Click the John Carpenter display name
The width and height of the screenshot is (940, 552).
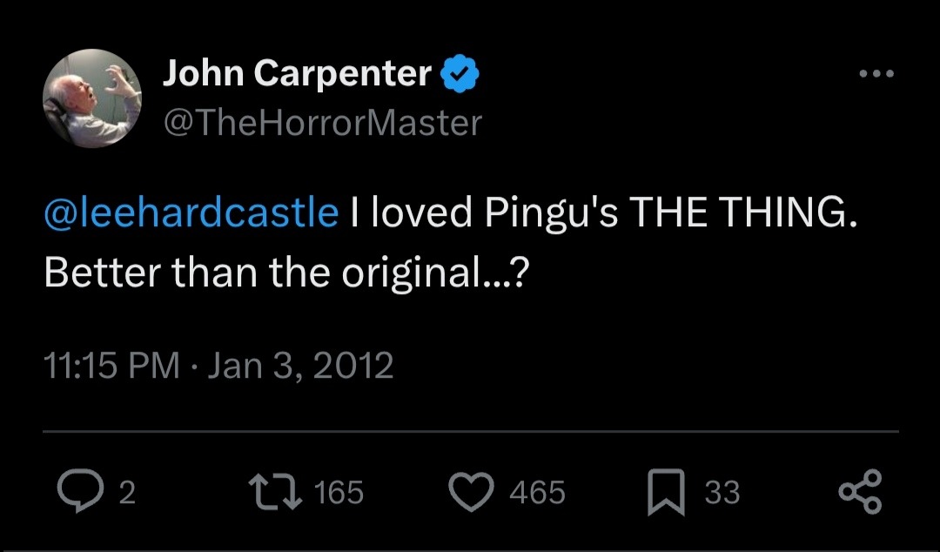coord(297,76)
